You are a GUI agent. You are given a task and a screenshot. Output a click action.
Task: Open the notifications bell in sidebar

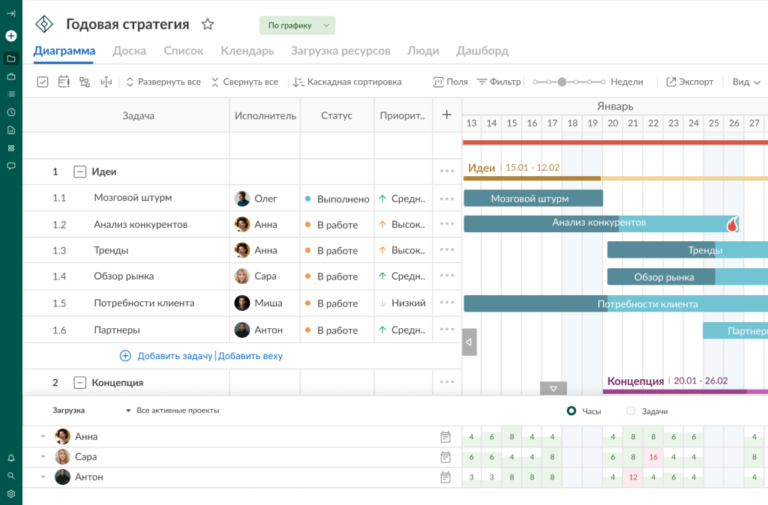(x=11, y=458)
